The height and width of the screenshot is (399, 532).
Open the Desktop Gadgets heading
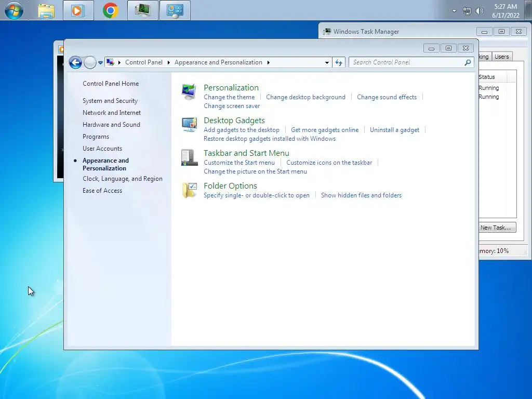(234, 121)
